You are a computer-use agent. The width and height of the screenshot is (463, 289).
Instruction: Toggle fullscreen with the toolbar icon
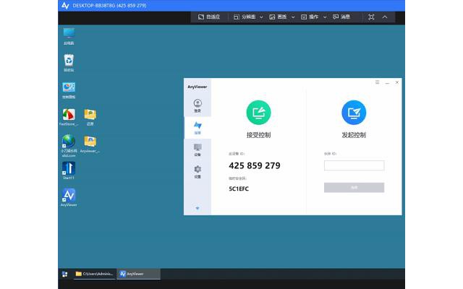(371, 17)
